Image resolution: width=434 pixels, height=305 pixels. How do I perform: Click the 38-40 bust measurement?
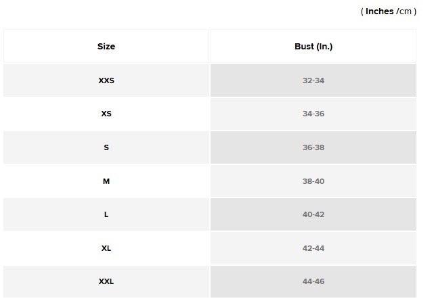[313, 181]
